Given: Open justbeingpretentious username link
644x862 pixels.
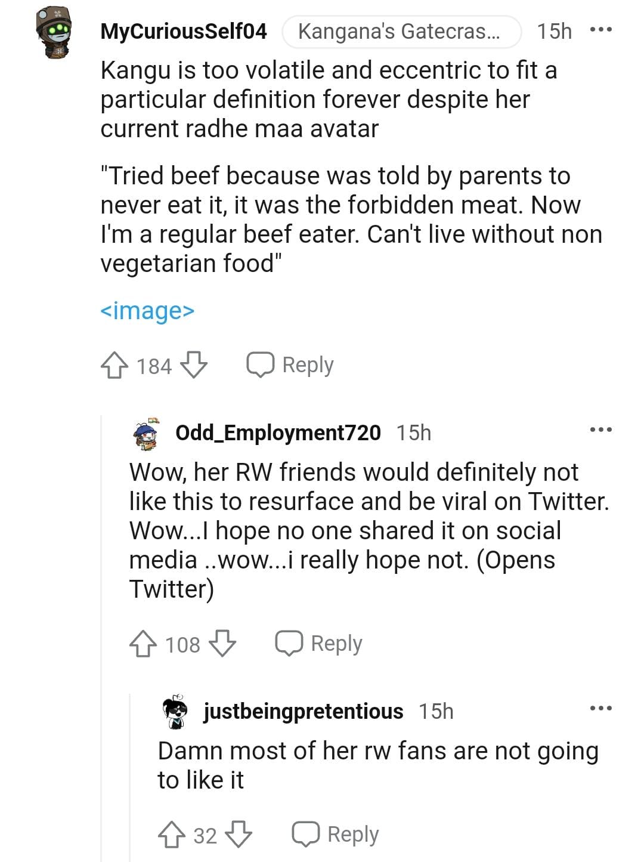Looking at the screenshot, I should (303, 711).
